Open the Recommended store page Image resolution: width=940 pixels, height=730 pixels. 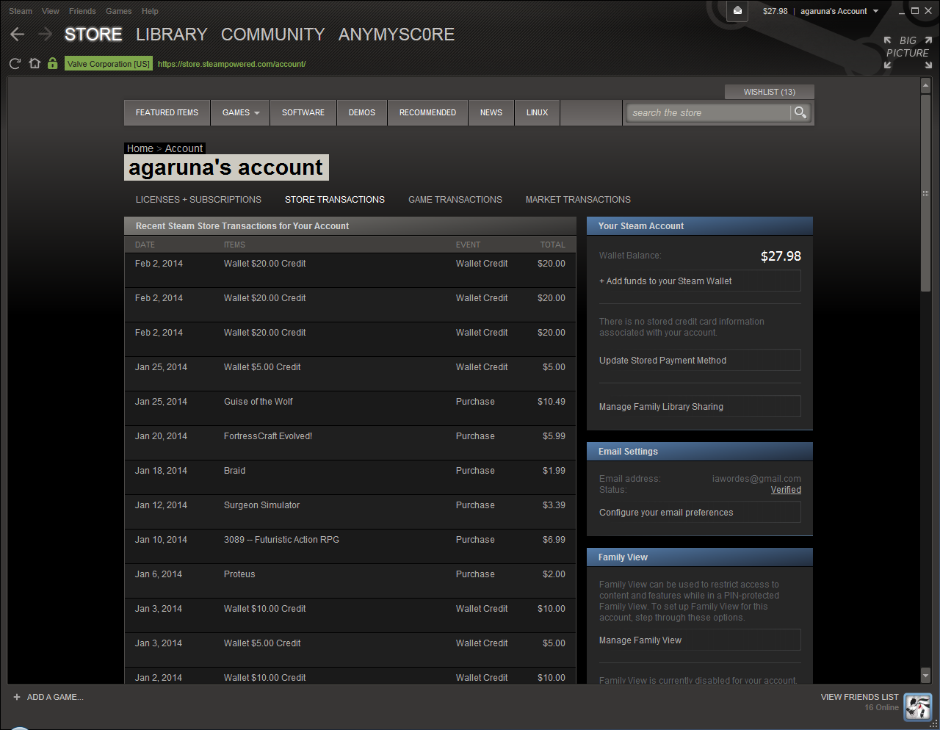(427, 112)
